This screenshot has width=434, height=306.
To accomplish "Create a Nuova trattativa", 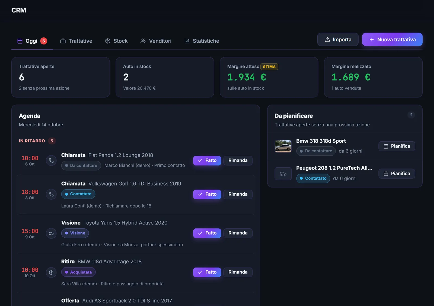I will tap(392, 39).
